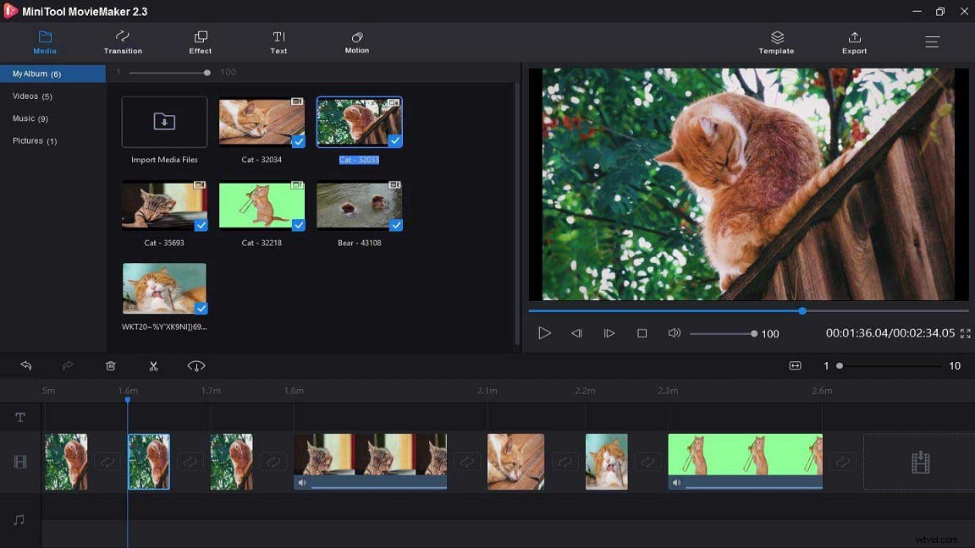Image resolution: width=975 pixels, height=548 pixels.
Task: Open the speed control icon near the scissors
Action: click(x=196, y=365)
